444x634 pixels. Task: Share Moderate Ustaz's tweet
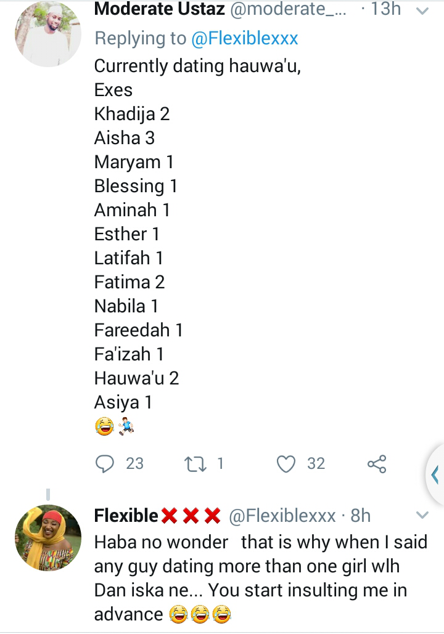[377, 464]
